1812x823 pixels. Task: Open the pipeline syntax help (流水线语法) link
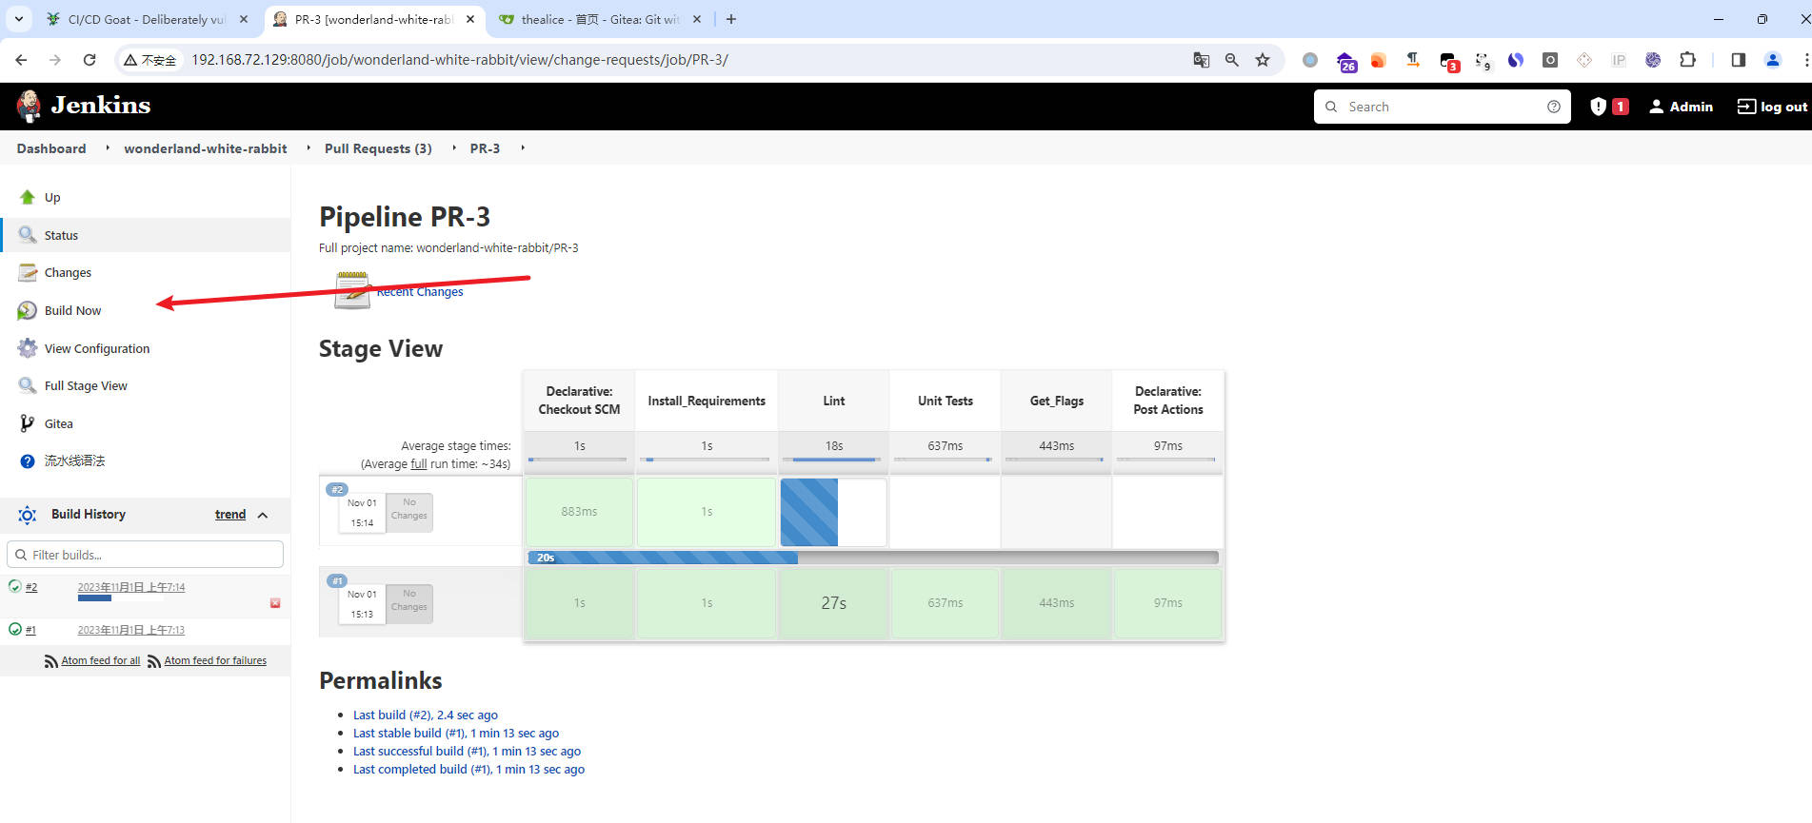(74, 460)
